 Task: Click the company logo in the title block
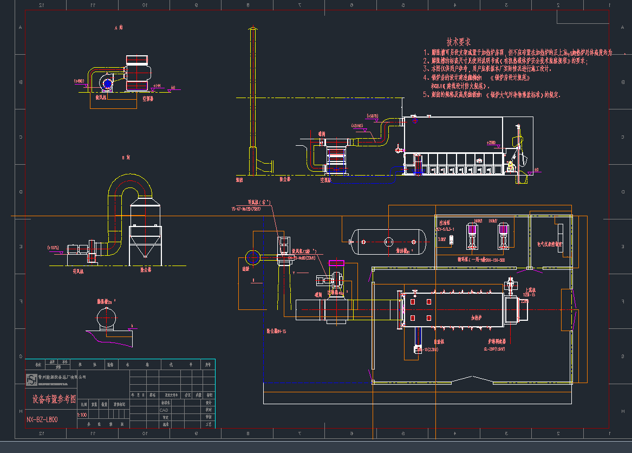(30, 379)
